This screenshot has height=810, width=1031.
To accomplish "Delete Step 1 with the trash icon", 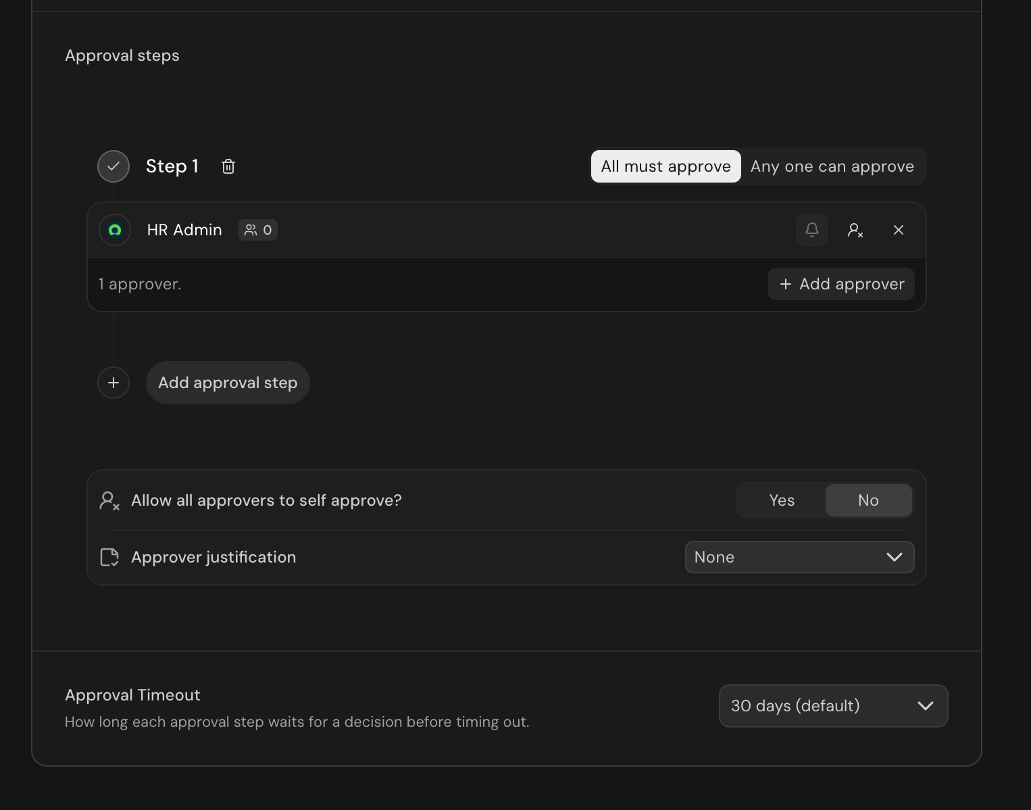I will click(x=228, y=166).
